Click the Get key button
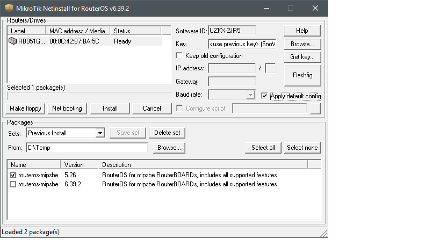Viewport: 440px width, 247px height. 302,57
